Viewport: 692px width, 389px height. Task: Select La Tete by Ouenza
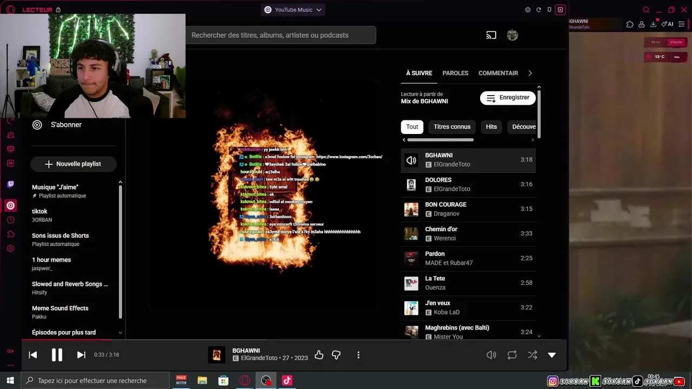point(468,284)
